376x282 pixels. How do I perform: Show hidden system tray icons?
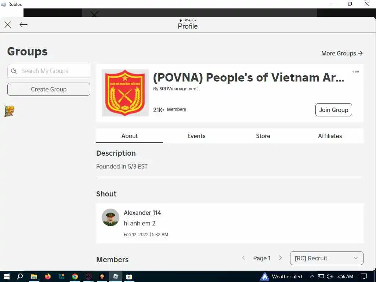click(312, 276)
